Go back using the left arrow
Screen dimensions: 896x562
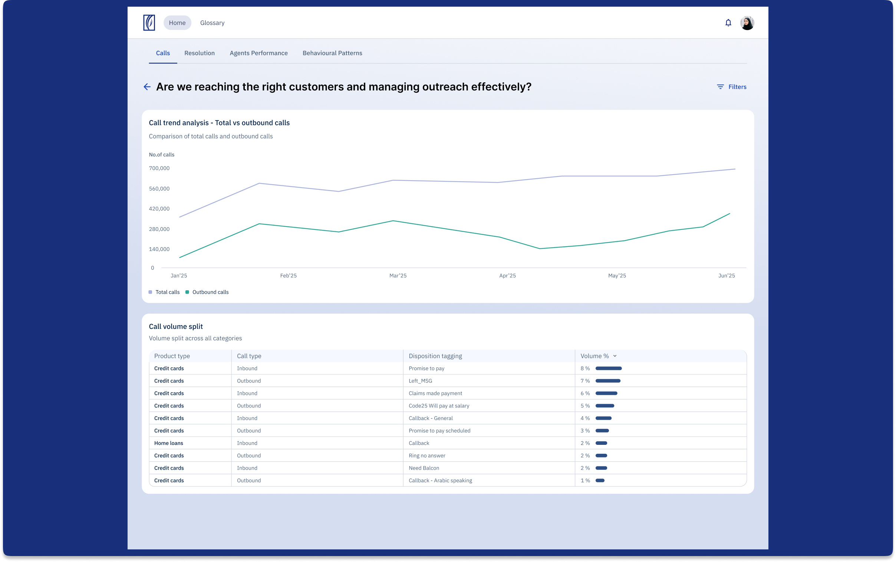pos(147,87)
